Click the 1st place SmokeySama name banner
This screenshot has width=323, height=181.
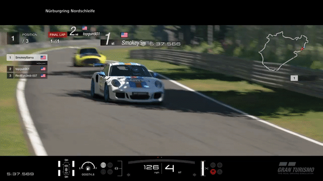coord(126,43)
